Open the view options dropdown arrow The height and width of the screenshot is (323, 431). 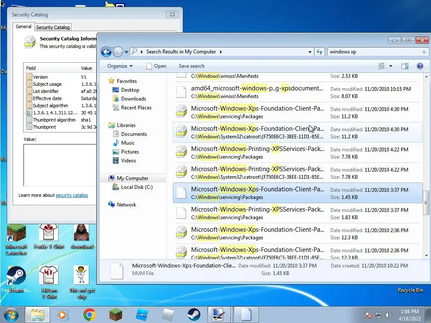tap(391, 66)
